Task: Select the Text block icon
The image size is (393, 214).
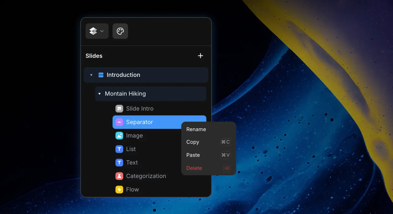Action: 119,163
